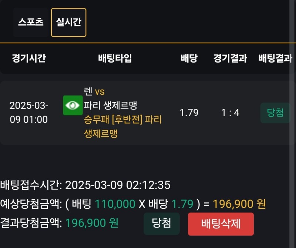Viewport: 296px width, 248px height.
Task: Select the 실시간 tab
Action: [68, 22]
